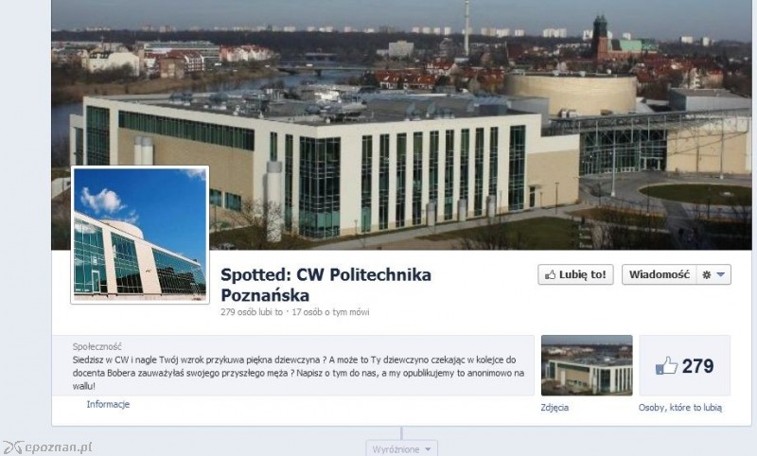The height and width of the screenshot is (456, 757).
Task: Send a message with Wiadomość button
Action: point(659,274)
